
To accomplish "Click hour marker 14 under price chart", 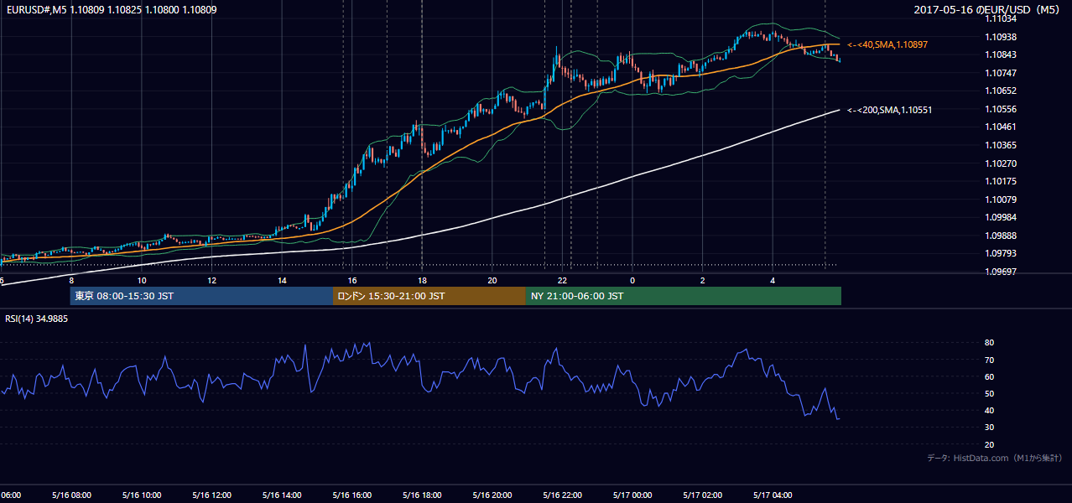I will [282, 281].
